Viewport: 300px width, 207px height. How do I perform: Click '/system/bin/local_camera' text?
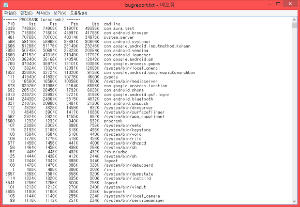coord(132,196)
